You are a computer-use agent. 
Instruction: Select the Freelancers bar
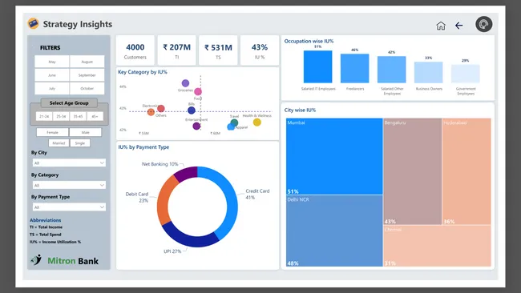(x=354, y=68)
